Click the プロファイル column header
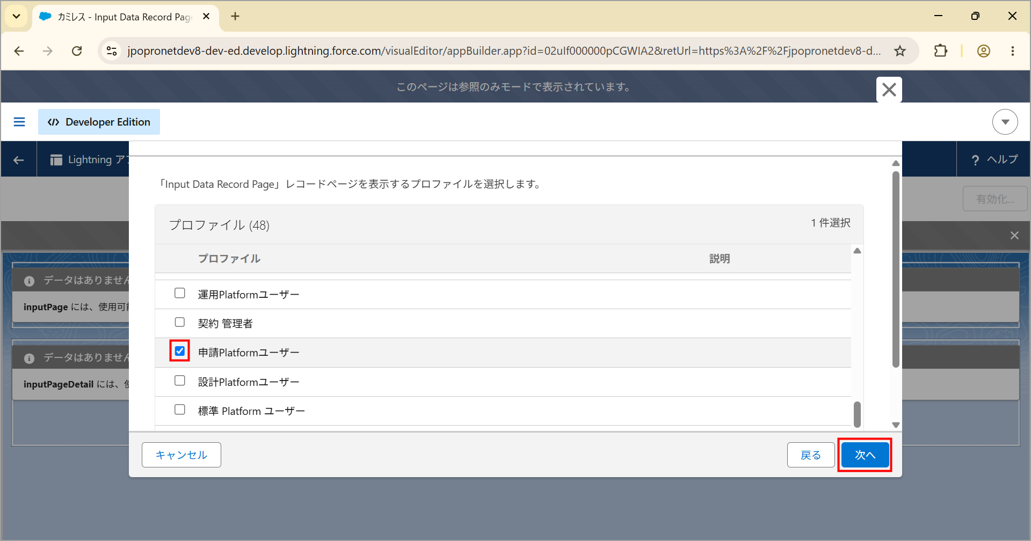This screenshot has width=1031, height=541. [x=229, y=259]
